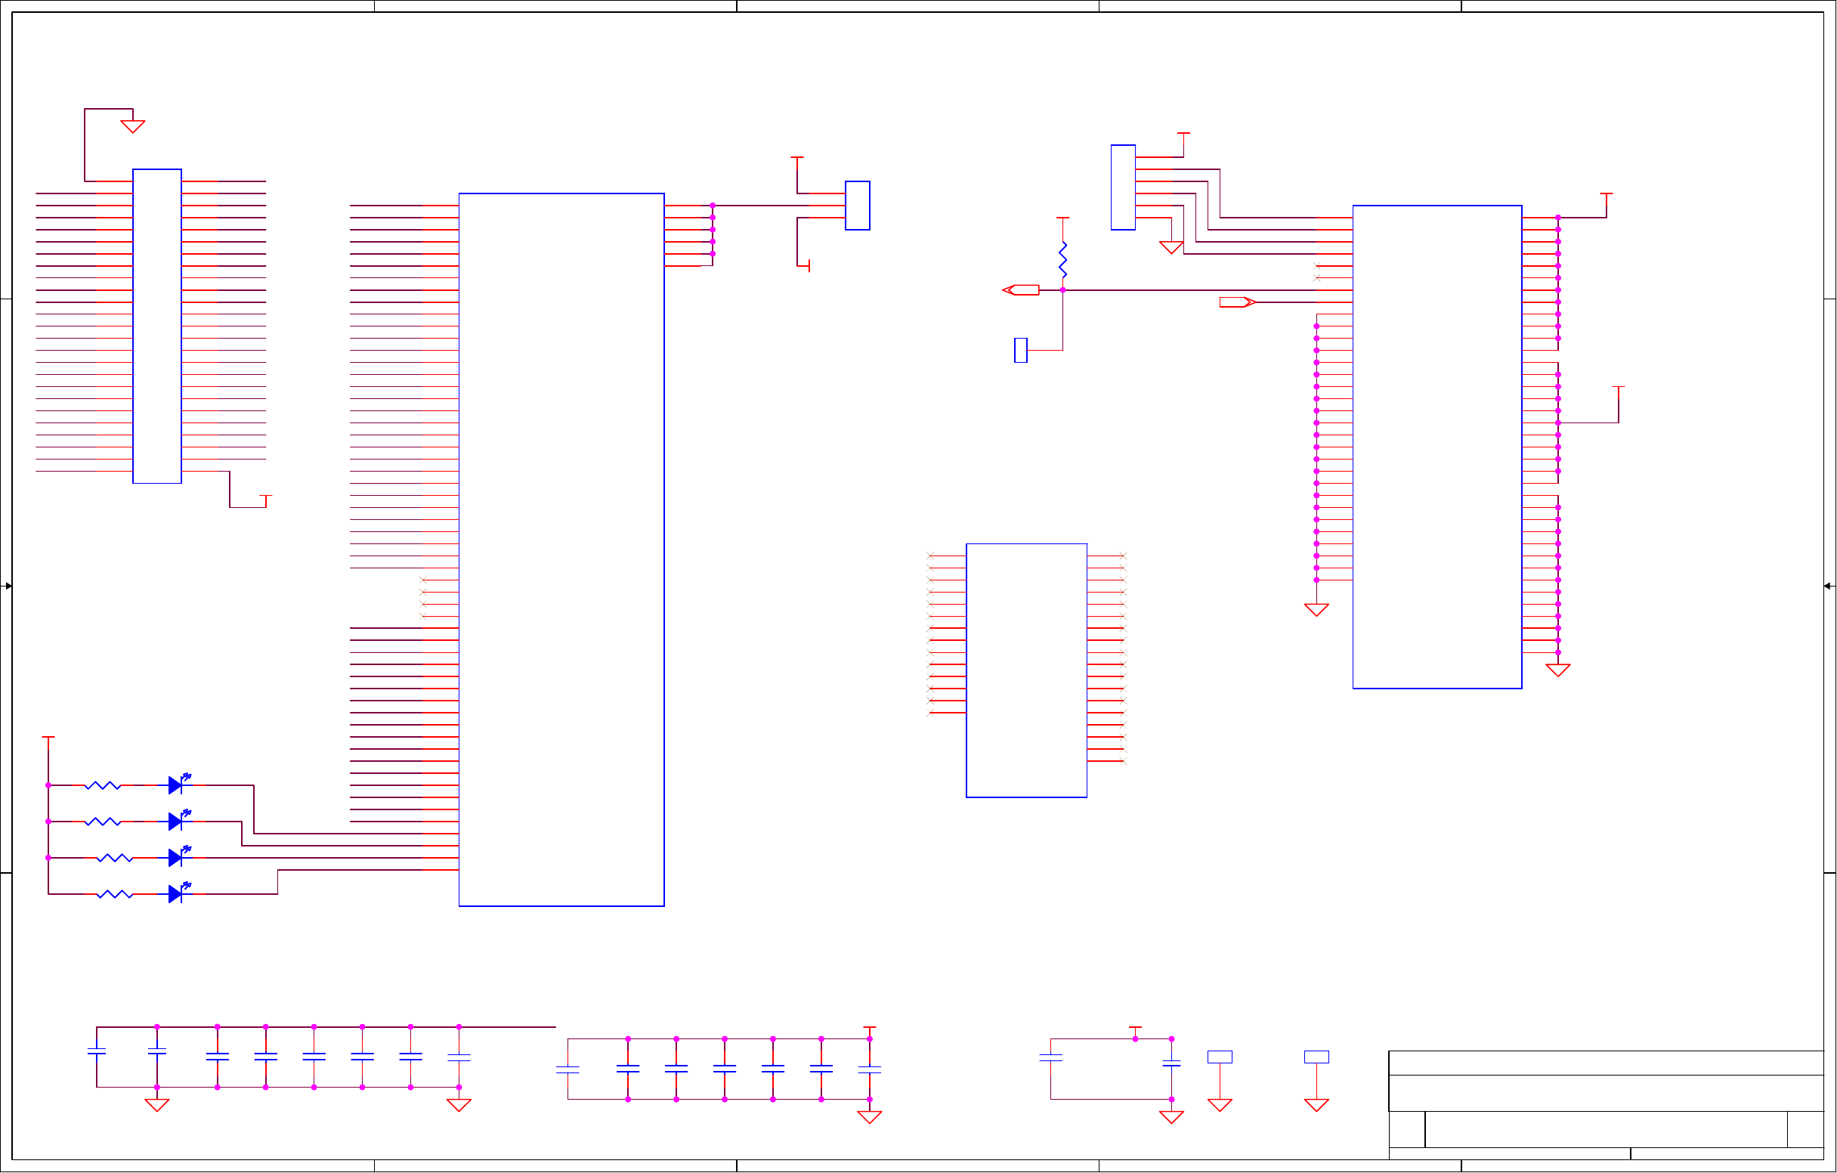The width and height of the screenshot is (1837, 1173).
Task: Select the small three-pin component right of central IC
Action: coord(858,206)
